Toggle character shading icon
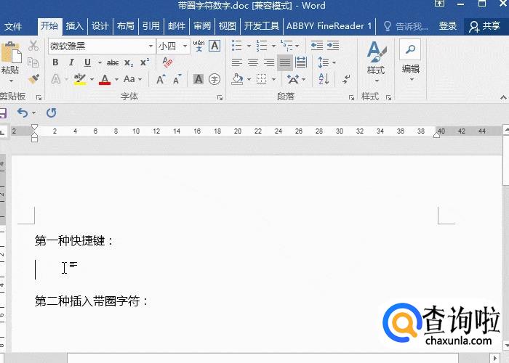The height and width of the screenshot is (363, 509). point(199,79)
